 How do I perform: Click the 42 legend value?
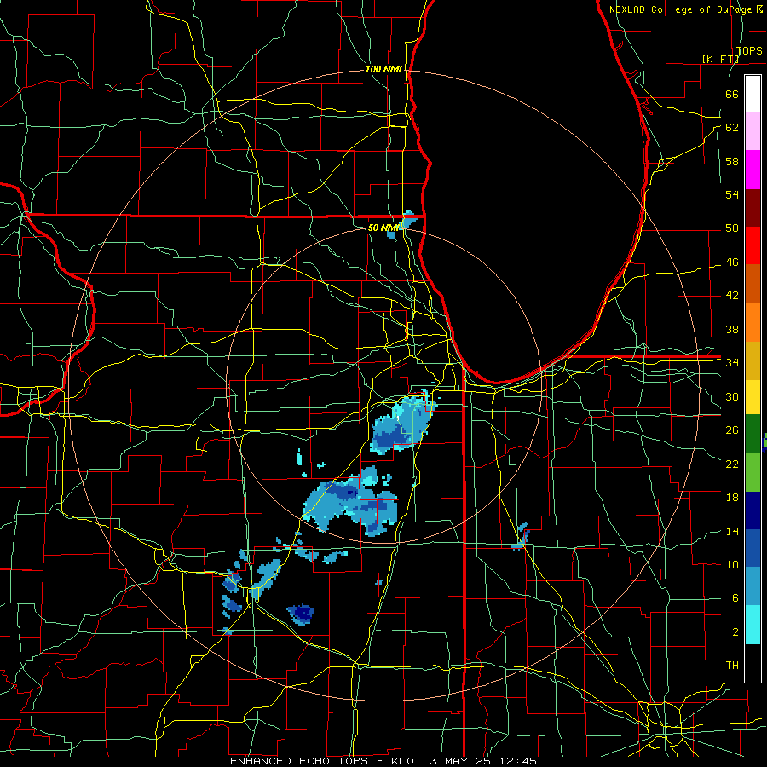[x=732, y=296]
